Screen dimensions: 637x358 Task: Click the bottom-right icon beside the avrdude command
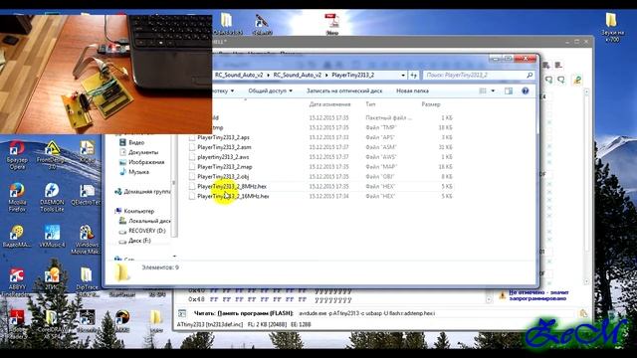click(583, 313)
